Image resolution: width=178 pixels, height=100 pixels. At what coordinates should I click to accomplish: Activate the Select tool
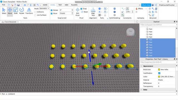click(4, 11)
